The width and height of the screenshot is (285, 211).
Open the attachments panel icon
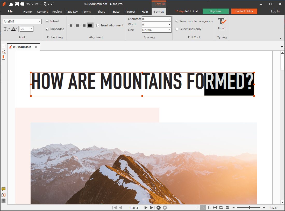(x=4, y=195)
